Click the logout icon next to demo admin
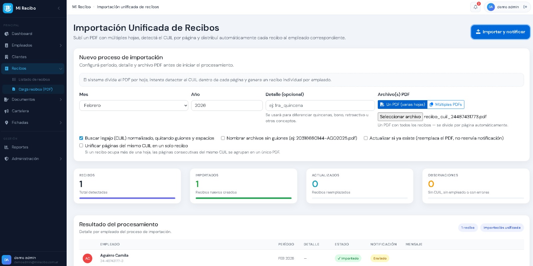This screenshot has width=533, height=266. click(x=525, y=7)
